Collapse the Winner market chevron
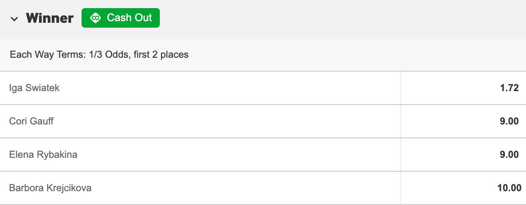 point(14,19)
